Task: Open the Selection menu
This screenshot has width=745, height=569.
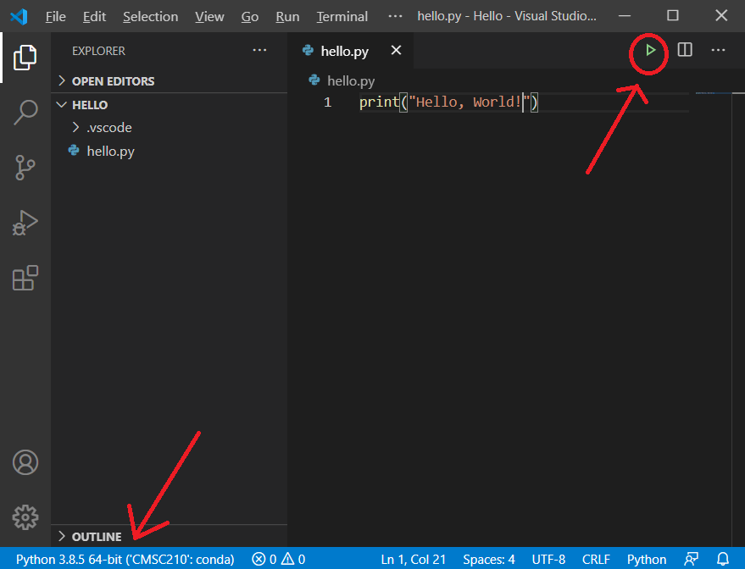Action: click(x=150, y=16)
